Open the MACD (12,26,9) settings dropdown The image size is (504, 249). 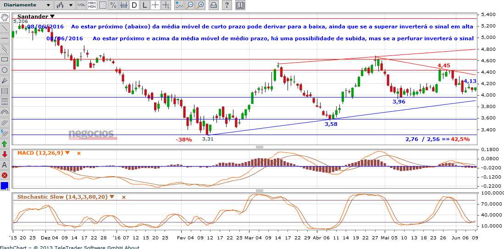tap(67, 153)
